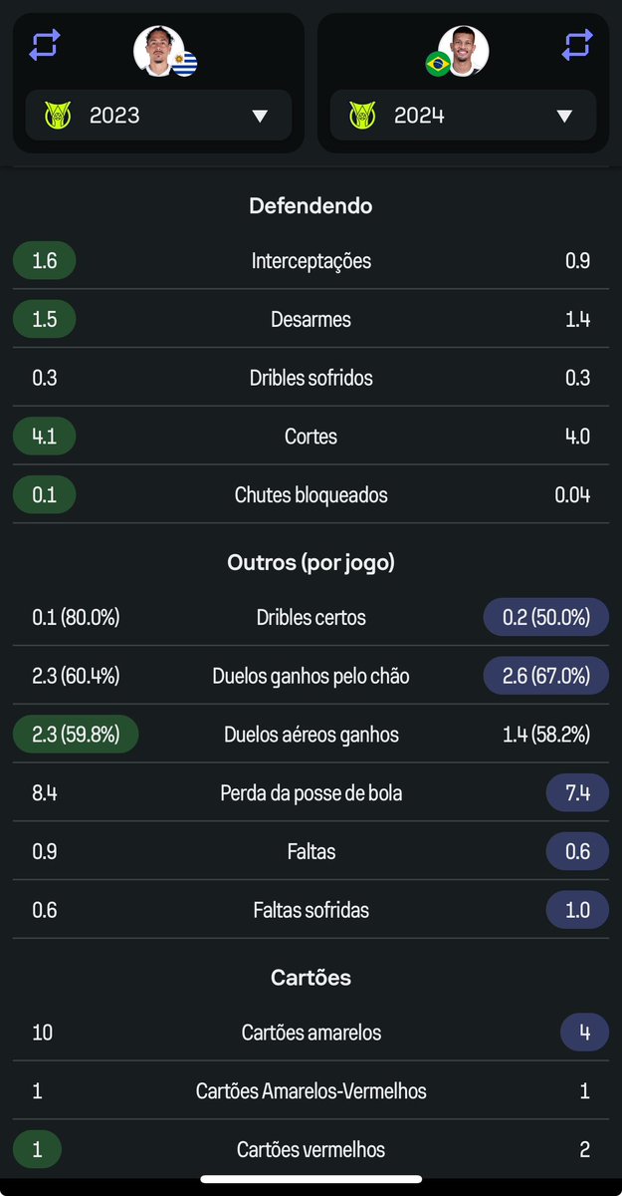Tap the Cartões section heading
The width and height of the screenshot is (622, 1196).
click(311, 978)
